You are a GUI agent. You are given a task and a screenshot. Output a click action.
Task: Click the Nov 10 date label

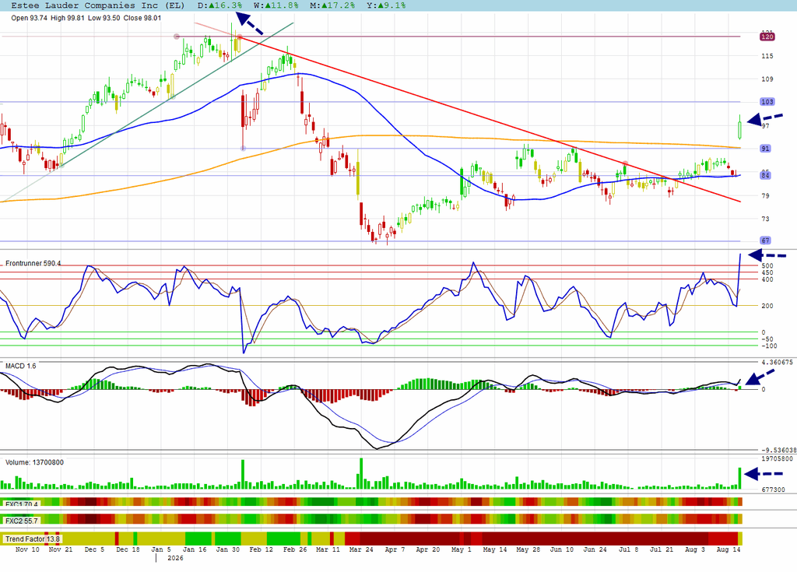click(27, 549)
